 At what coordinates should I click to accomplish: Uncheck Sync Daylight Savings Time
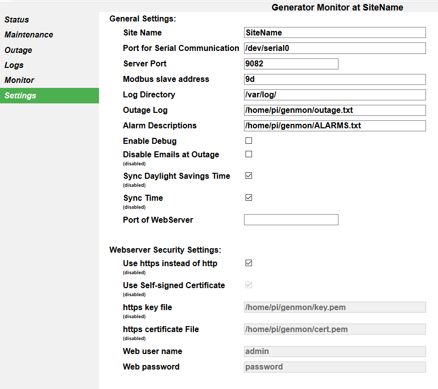coord(248,176)
